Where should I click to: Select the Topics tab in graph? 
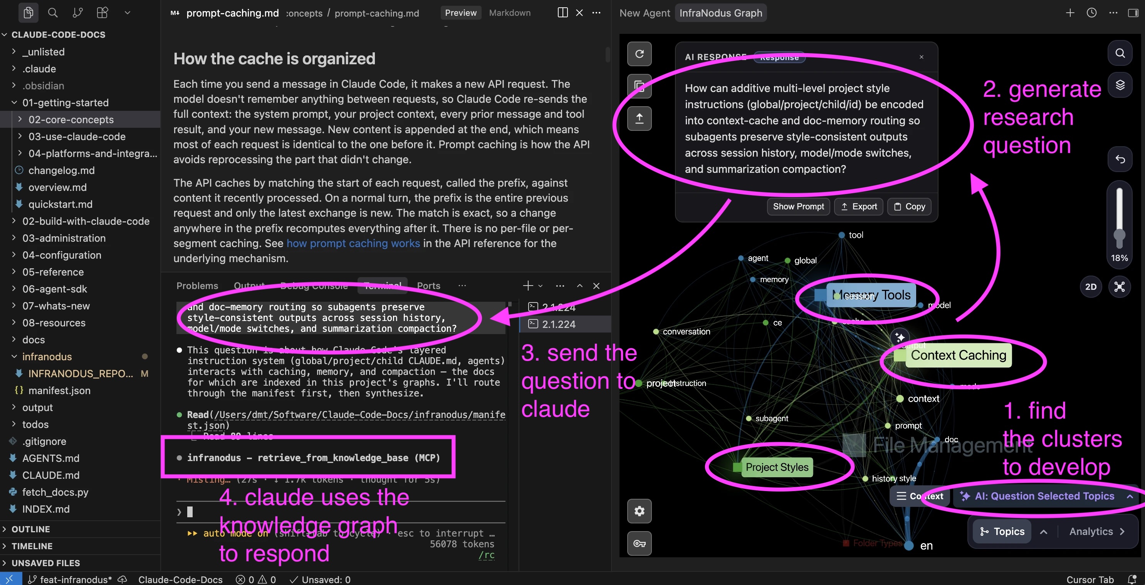[1002, 531]
